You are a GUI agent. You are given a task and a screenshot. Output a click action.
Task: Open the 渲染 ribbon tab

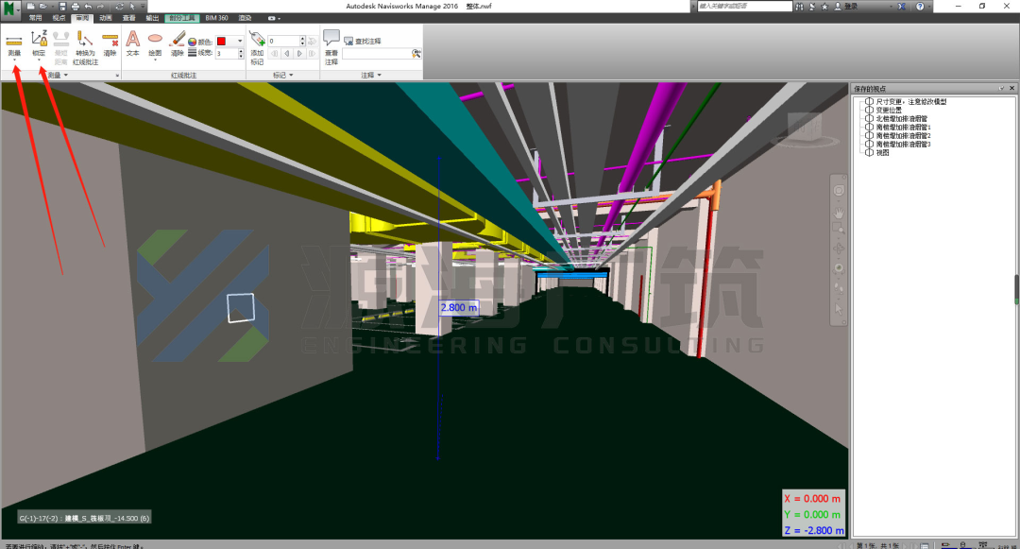245,18
